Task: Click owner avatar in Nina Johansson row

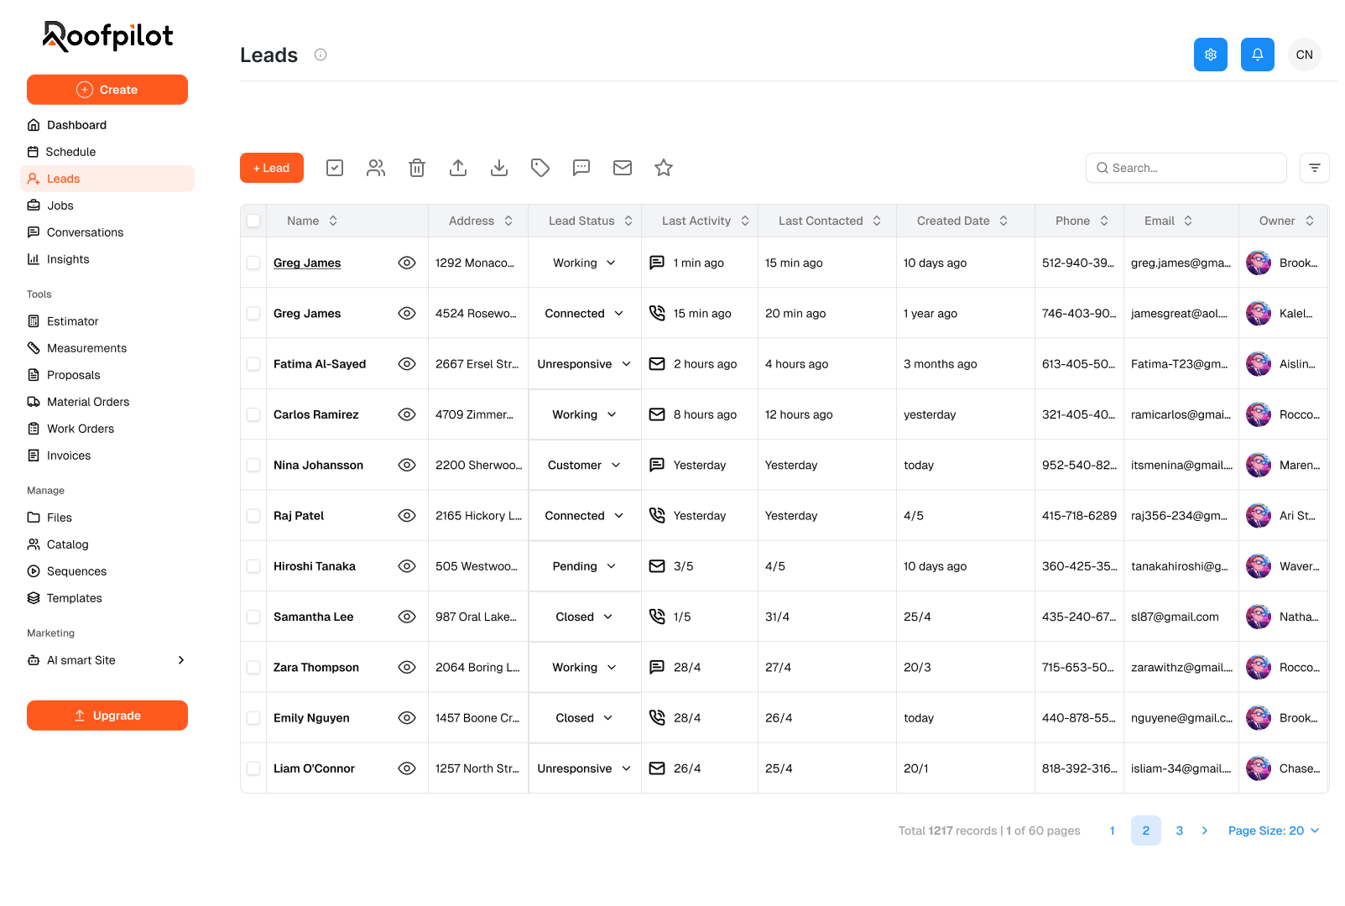Action: (1259, 465)
